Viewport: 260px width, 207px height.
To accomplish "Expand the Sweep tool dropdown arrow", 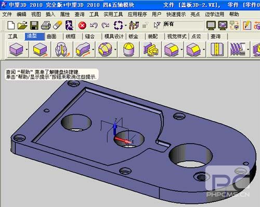I will (x=93, y=49).
